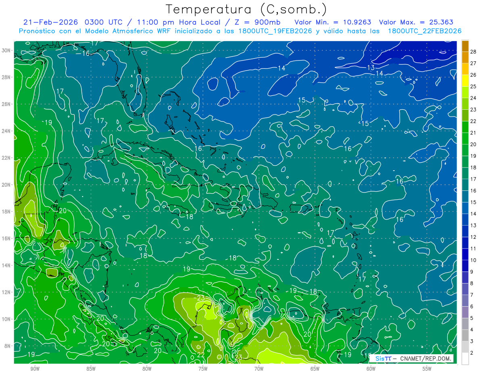Viewport: 484px width, 374px height.
Task: Click the 65W longitude axis label
Action: click(315, 368)
